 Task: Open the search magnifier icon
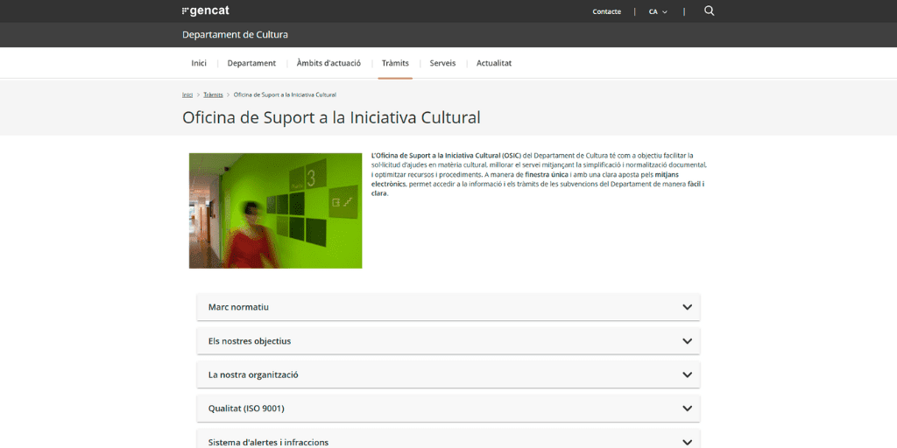coord(709,10)
